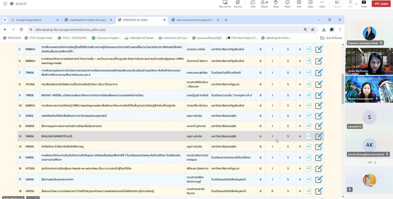393x199 pixels.
Task: Switch to the Google Image Result tab
Action: point(35,20)
